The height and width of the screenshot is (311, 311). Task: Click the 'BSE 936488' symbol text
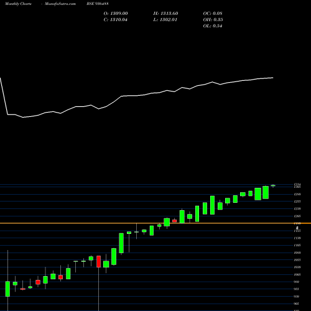(x=98, y=4)
